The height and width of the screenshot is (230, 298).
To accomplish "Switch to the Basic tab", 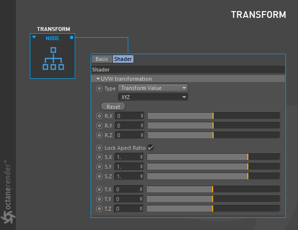I will pyautogui.click(x=102, y=59).
